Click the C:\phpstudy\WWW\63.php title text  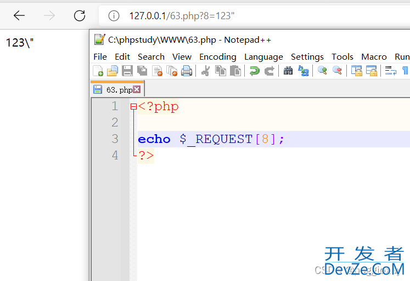coord(162,40)
